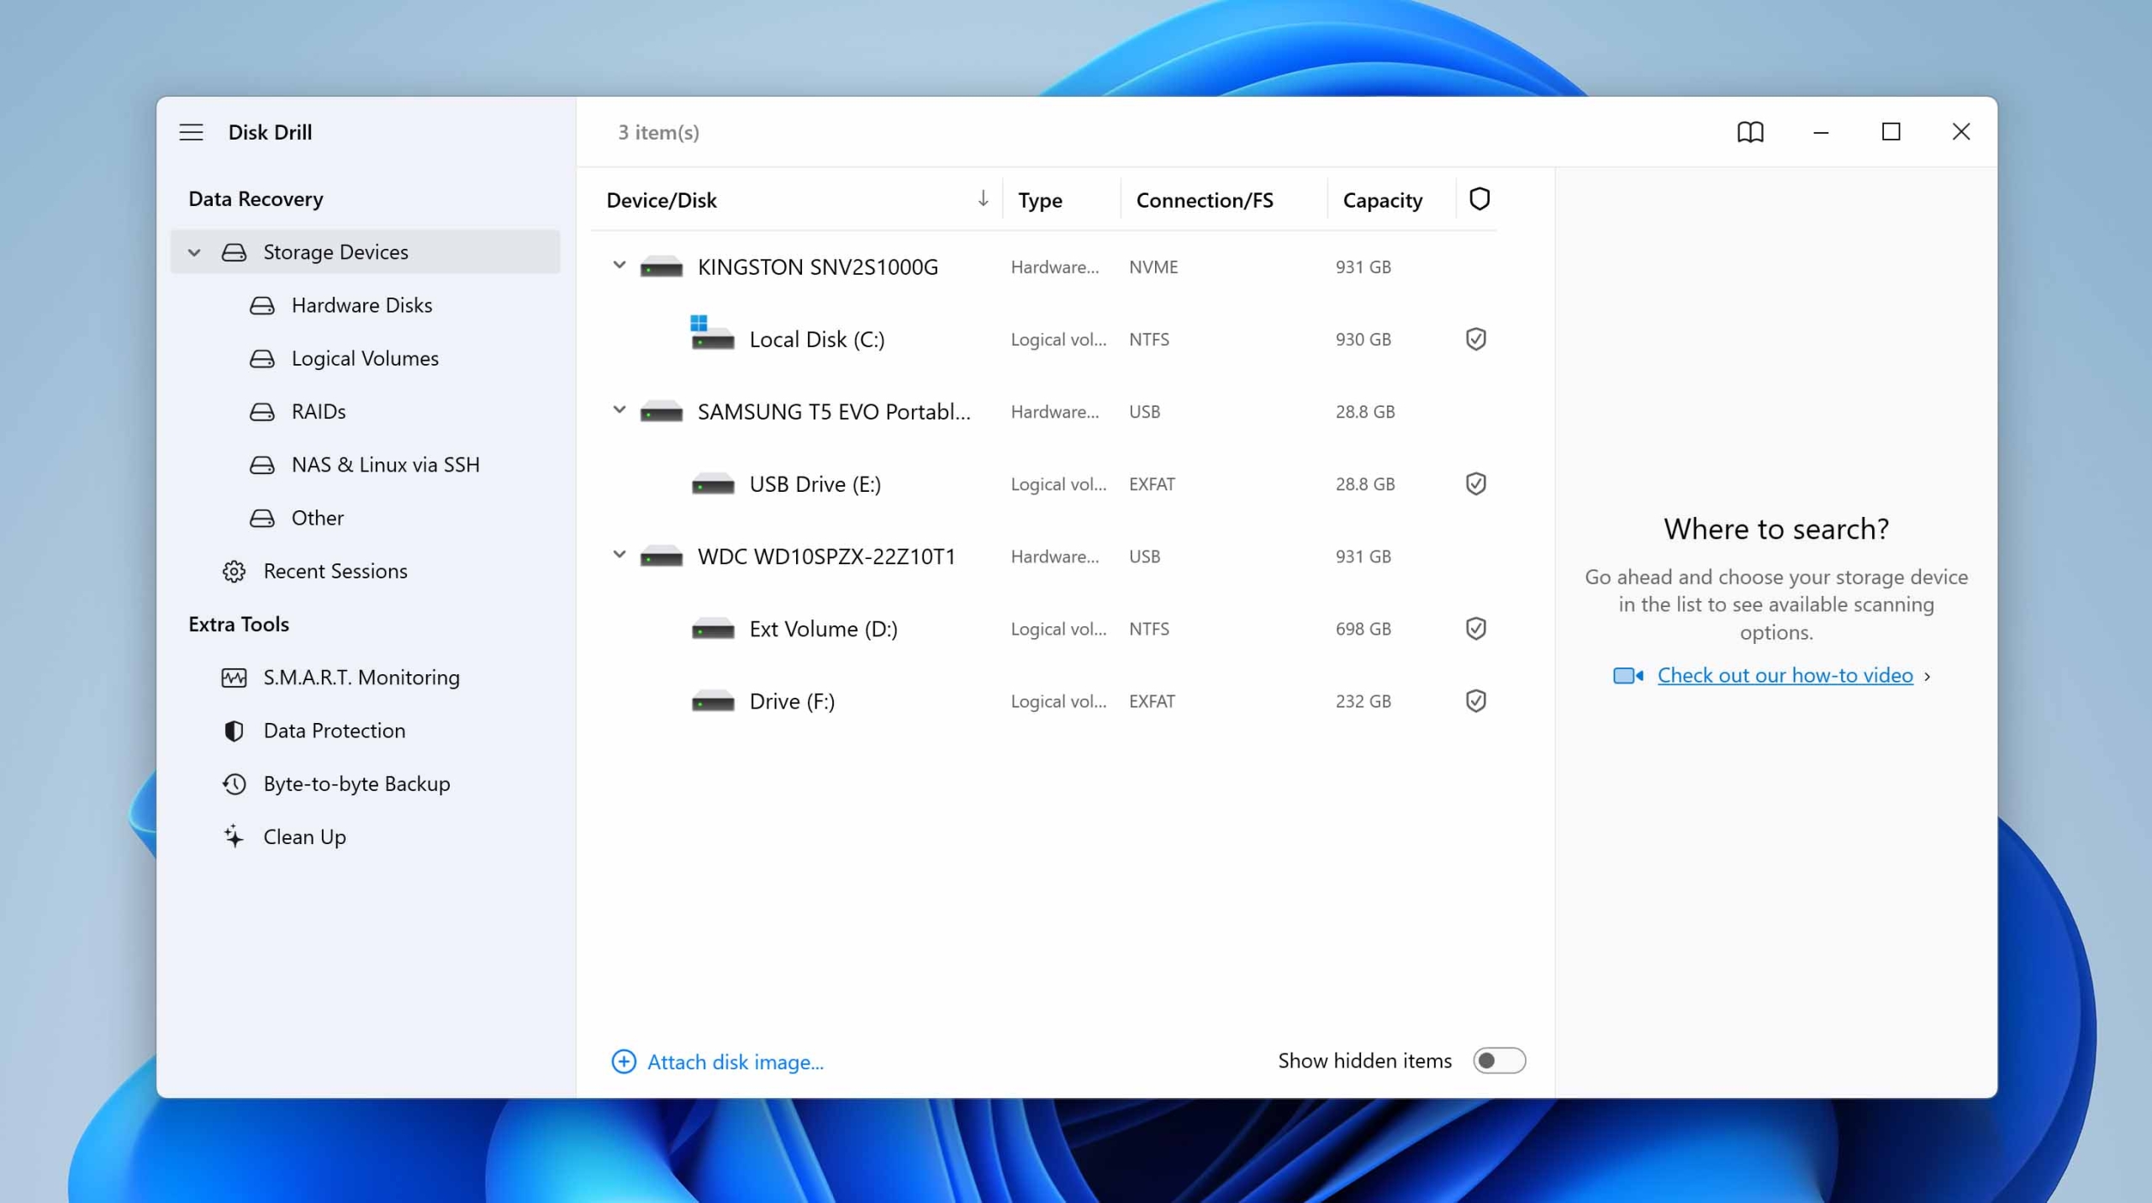Click the shield icon for Drive (F:)

pos(1475,700)
